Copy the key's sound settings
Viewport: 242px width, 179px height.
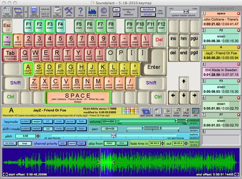[167, 112]
